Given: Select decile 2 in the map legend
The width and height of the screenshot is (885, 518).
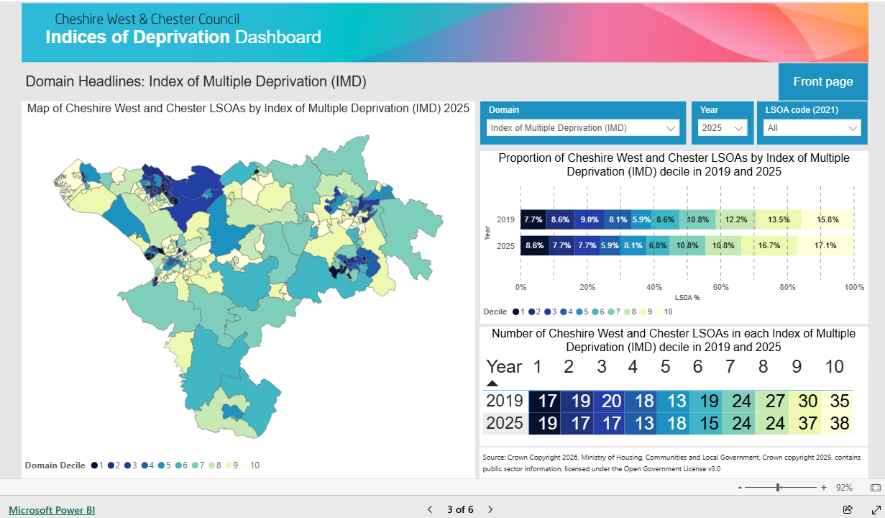Looking at the screenshot, I should coord(115,465).
